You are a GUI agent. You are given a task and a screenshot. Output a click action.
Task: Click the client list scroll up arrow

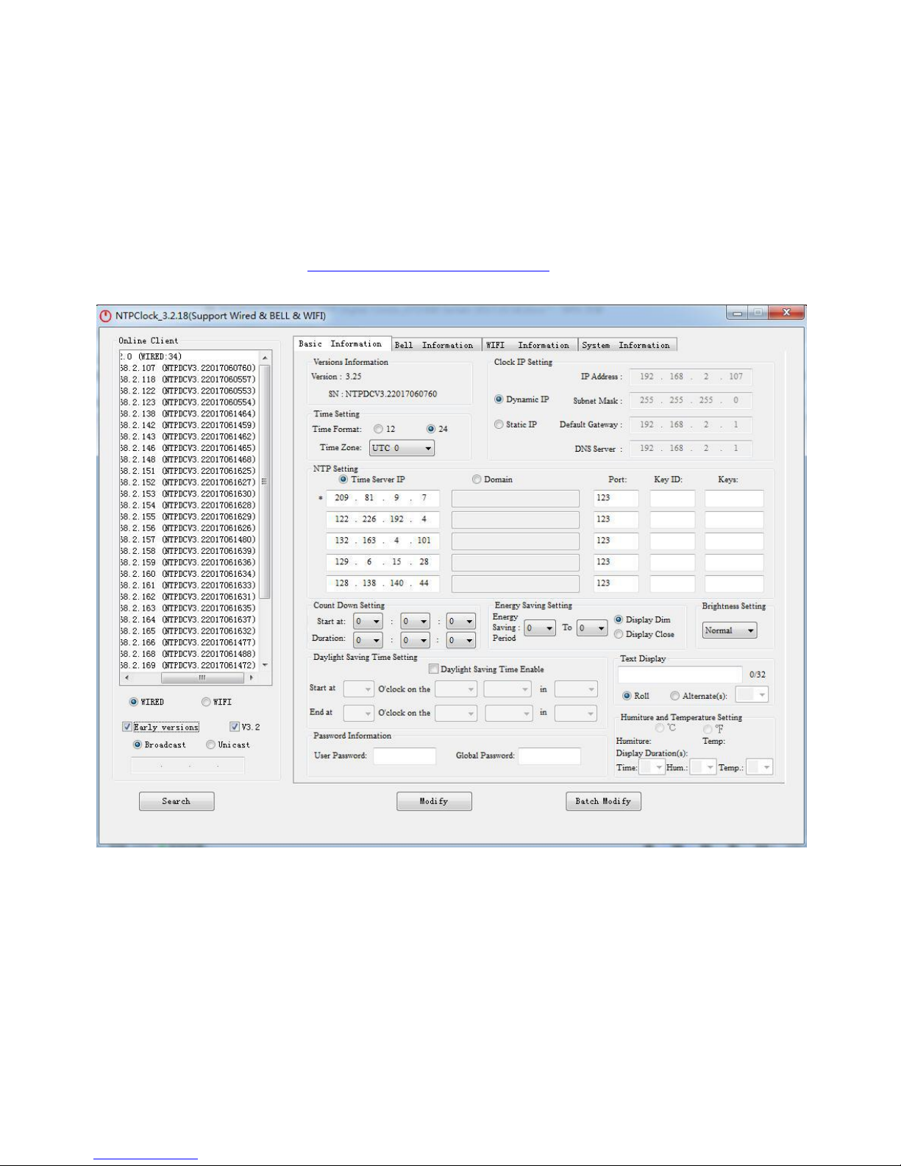(265, 358)
